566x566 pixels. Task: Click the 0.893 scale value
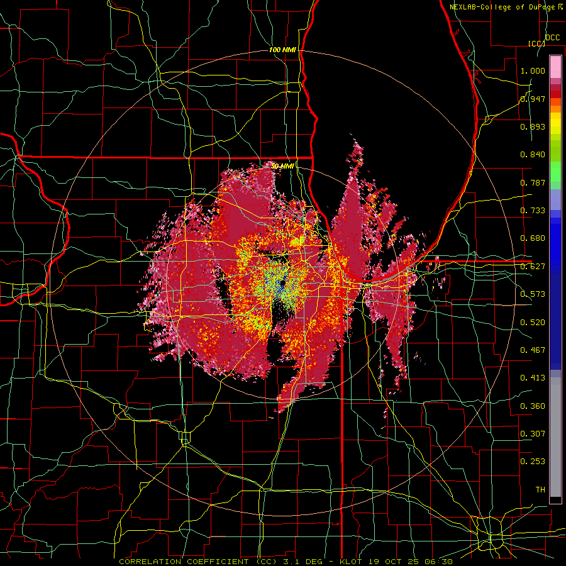coord(533,126)
